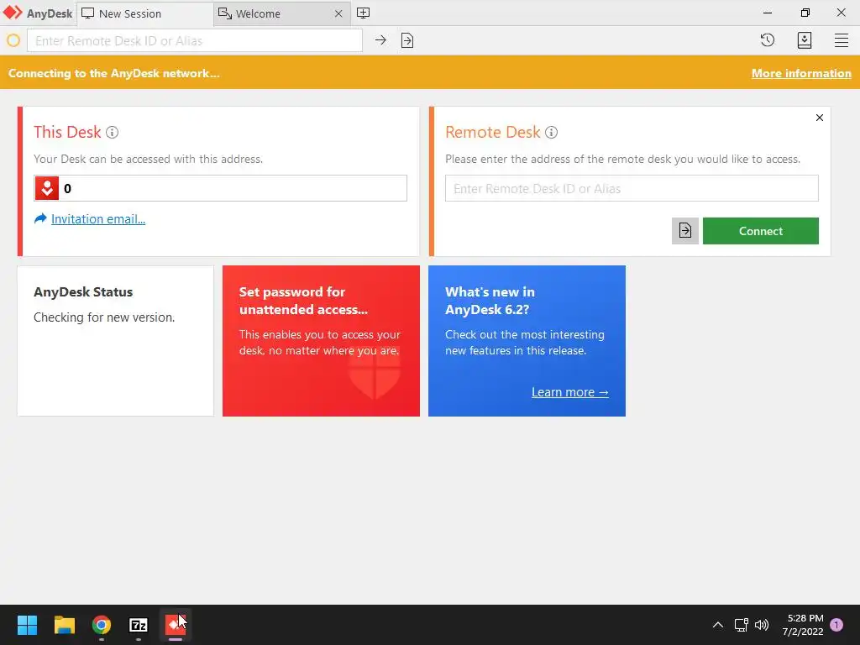Expand the system tray hidden icons chevron
Screen dimensions: 860x645
(717, 625)
